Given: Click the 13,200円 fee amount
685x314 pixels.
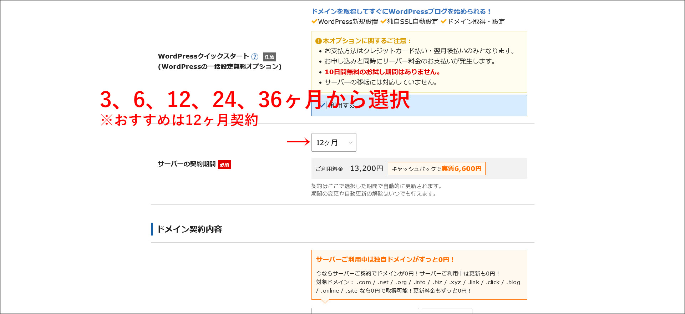Looking at the screenshot, I should coord(366,168).
